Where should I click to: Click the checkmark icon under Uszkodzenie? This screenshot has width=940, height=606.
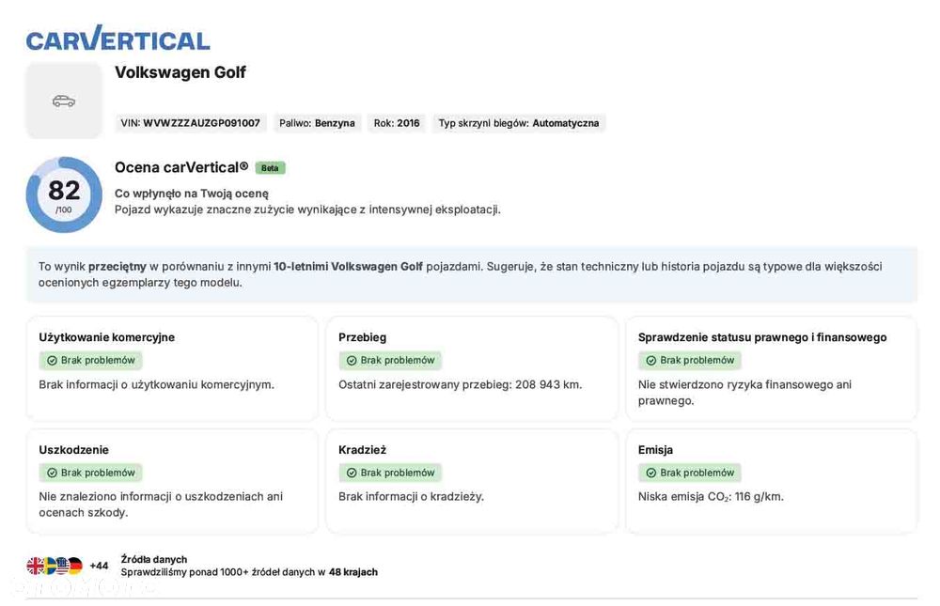pos(52,473)
